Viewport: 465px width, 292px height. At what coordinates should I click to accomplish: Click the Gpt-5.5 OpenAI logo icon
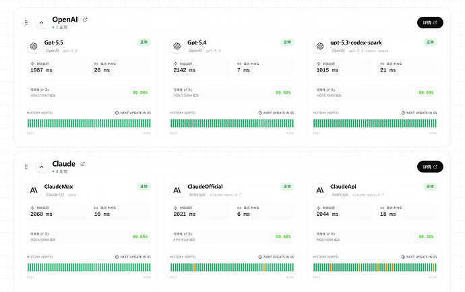click(x=34, y=46)
